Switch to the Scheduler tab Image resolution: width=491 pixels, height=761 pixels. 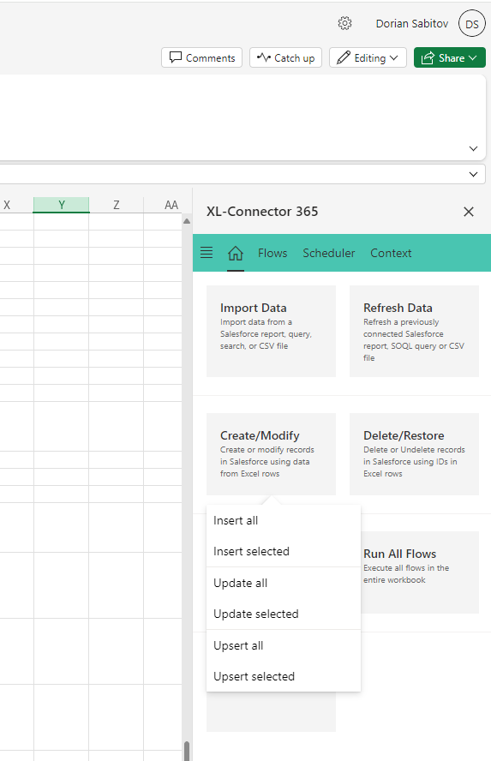point(329,253)
